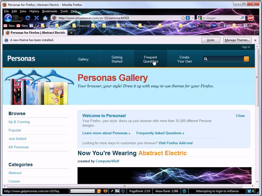The image size is (262, 196).
Task: Open the history dropdown beside Forward button
Action: tap(21, 18)
